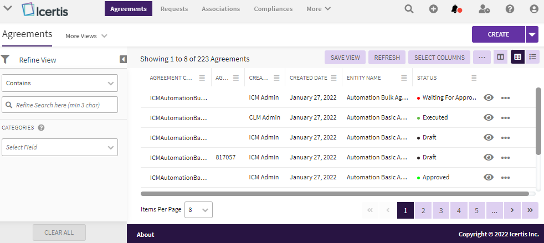Click the CATEGORIES help info icon
544x243 pixels.
pos(41,127)
